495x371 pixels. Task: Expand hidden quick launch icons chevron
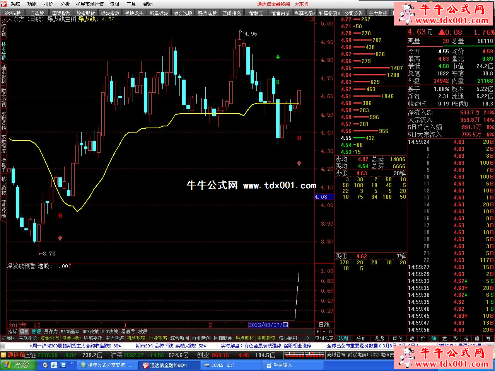point(72,364)
